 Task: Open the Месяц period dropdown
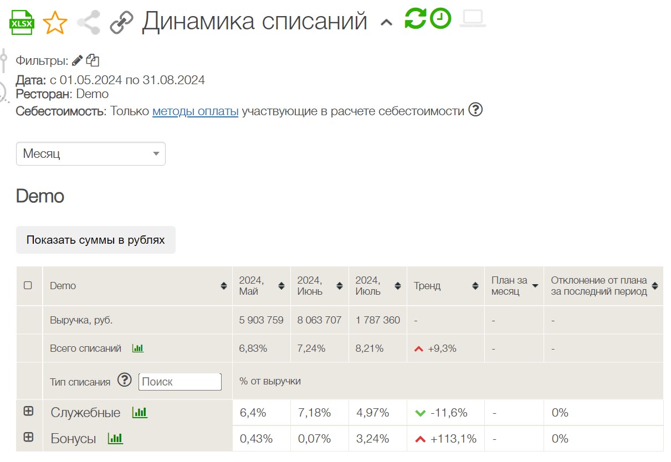(x=90, y=153)
